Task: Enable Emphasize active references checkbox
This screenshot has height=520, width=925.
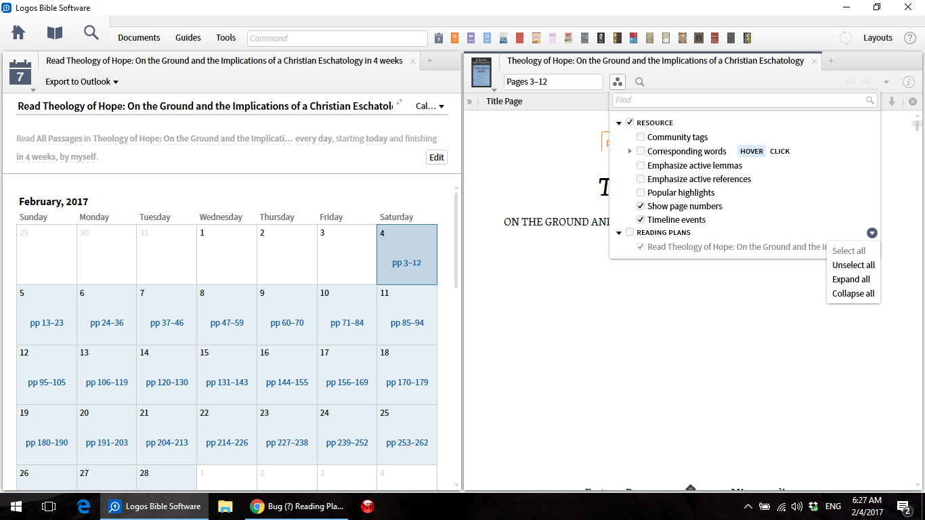Action: point(641,179)
